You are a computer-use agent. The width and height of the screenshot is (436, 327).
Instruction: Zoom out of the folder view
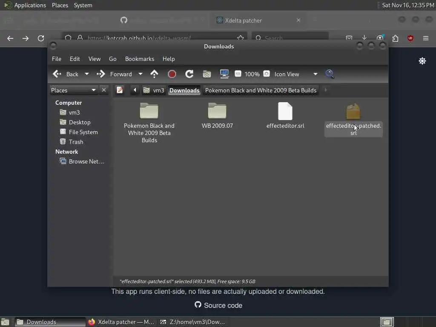(x=238, y=74)
